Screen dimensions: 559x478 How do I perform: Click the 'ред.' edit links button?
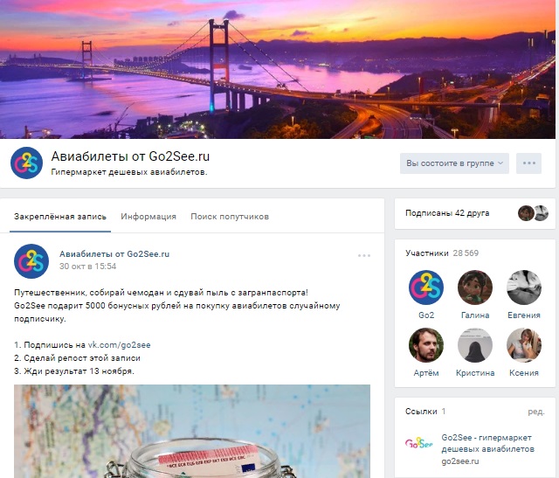click(536, 412)
